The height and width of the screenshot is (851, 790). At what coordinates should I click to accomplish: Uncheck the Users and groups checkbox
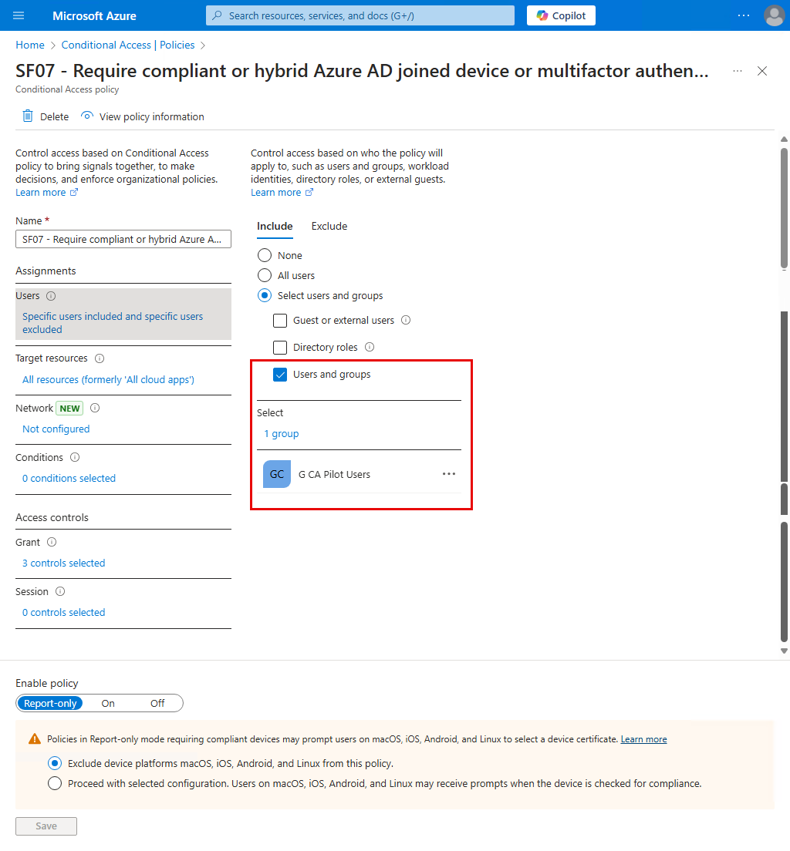[280, 375]
